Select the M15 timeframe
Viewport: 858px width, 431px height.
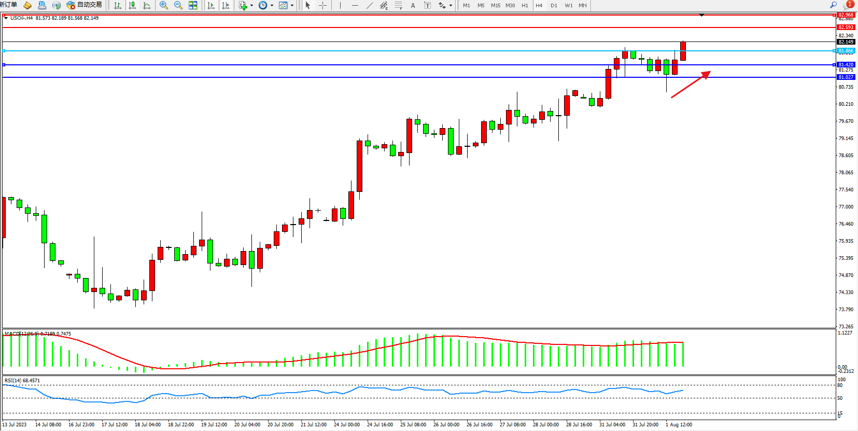pyautogui.click(x=496, y=5)
